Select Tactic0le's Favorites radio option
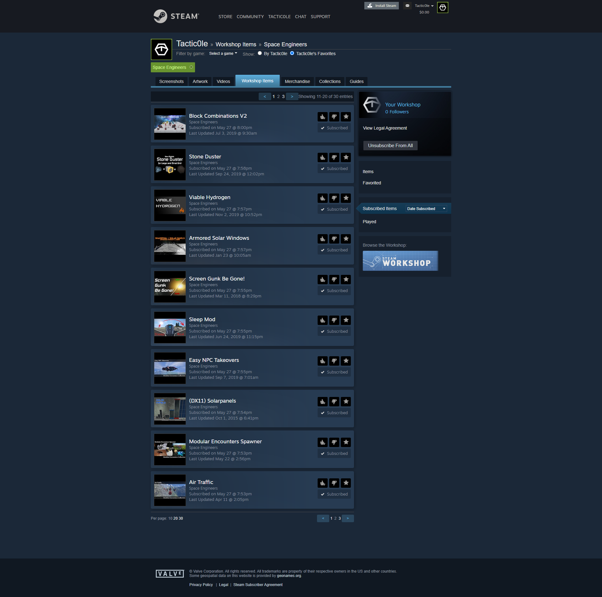Viewport: 602px width, 597px height. (292, 53)
